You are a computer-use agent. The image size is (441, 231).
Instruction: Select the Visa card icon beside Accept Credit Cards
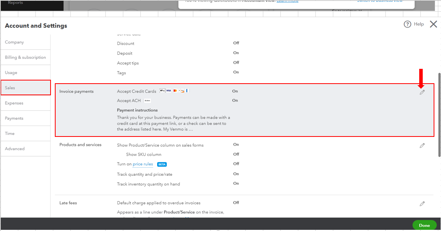click(168, 90)
